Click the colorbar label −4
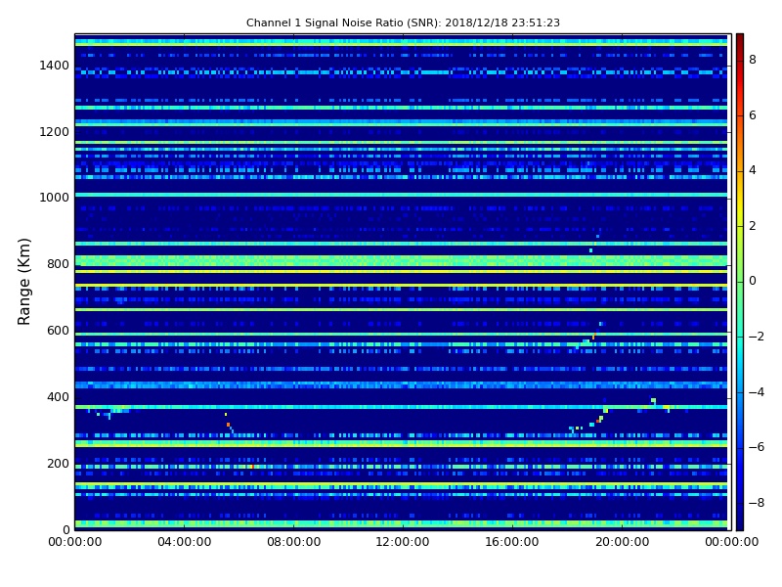This screenshot has width=782, height=587. pos(757,392)
